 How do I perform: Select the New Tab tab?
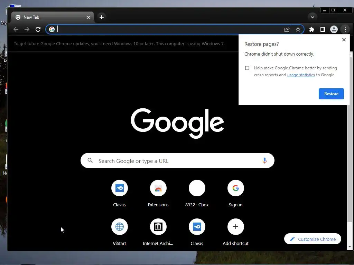click(53, 17)
